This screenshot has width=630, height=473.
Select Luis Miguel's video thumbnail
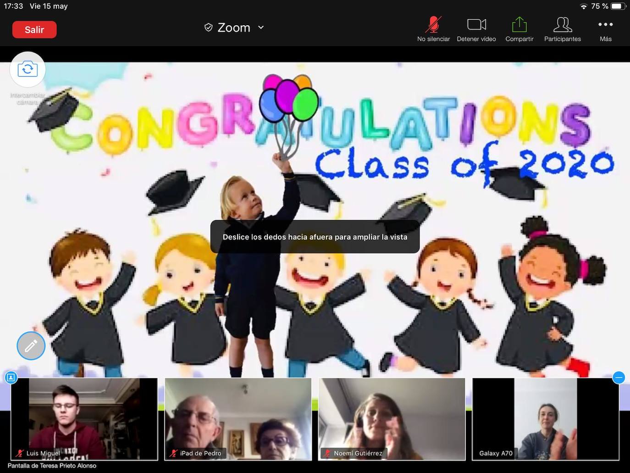point(84,418)
